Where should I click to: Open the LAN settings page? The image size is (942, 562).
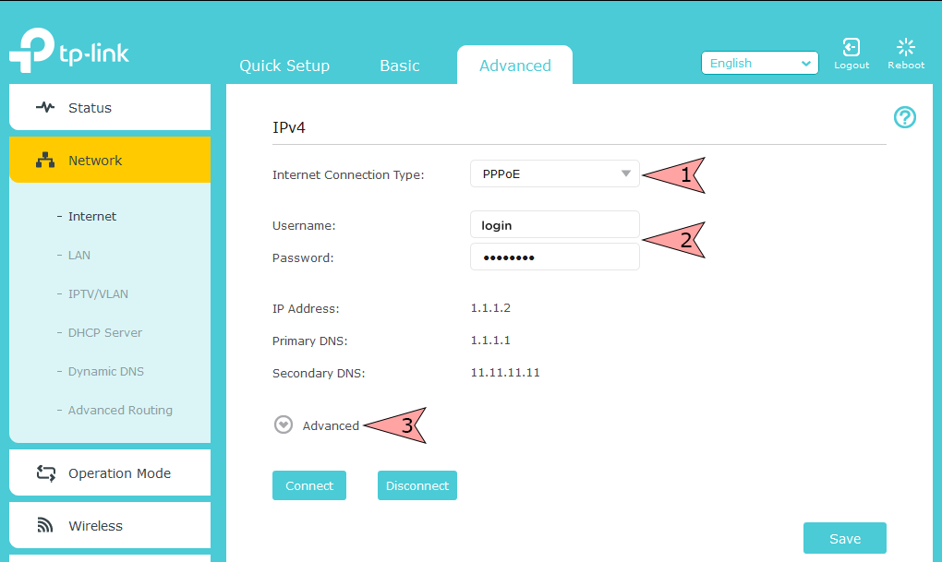[x=78, y=255]
